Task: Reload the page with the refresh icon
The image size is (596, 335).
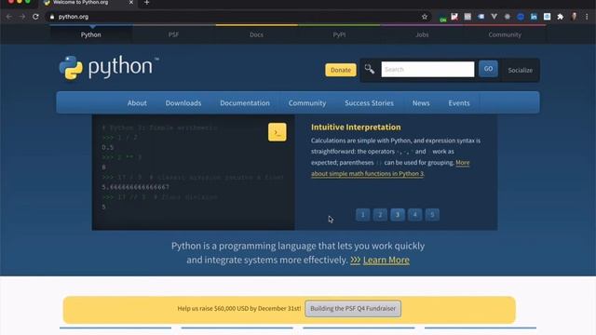Action: click(35, 17)
